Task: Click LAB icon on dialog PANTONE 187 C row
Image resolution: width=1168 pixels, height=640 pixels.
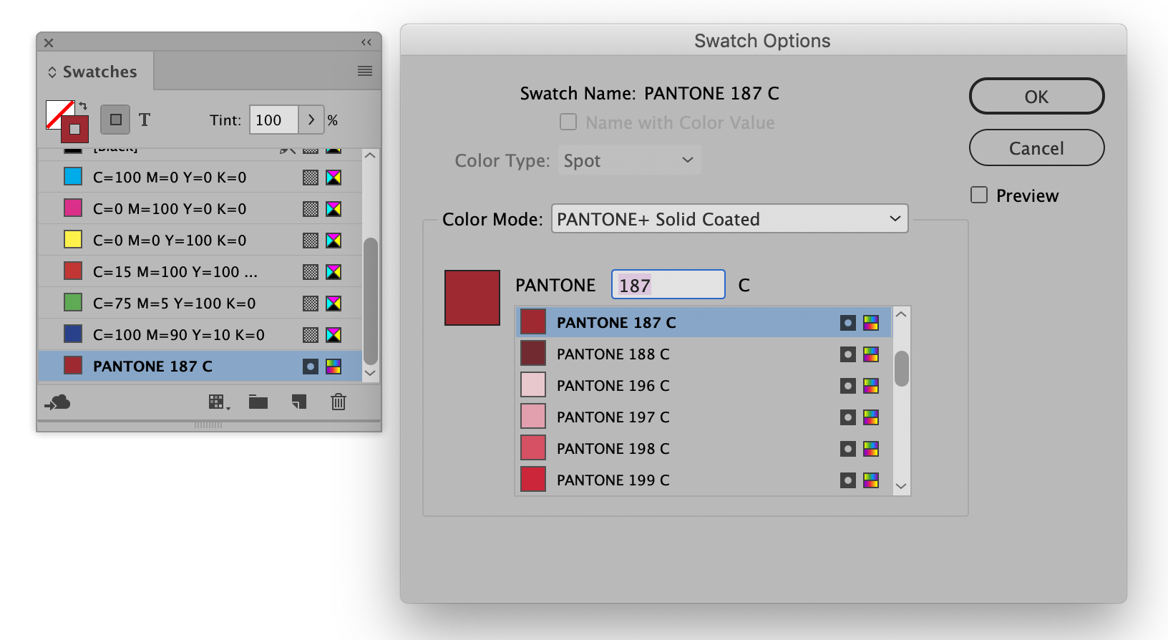Action: (x=871, y=323)
